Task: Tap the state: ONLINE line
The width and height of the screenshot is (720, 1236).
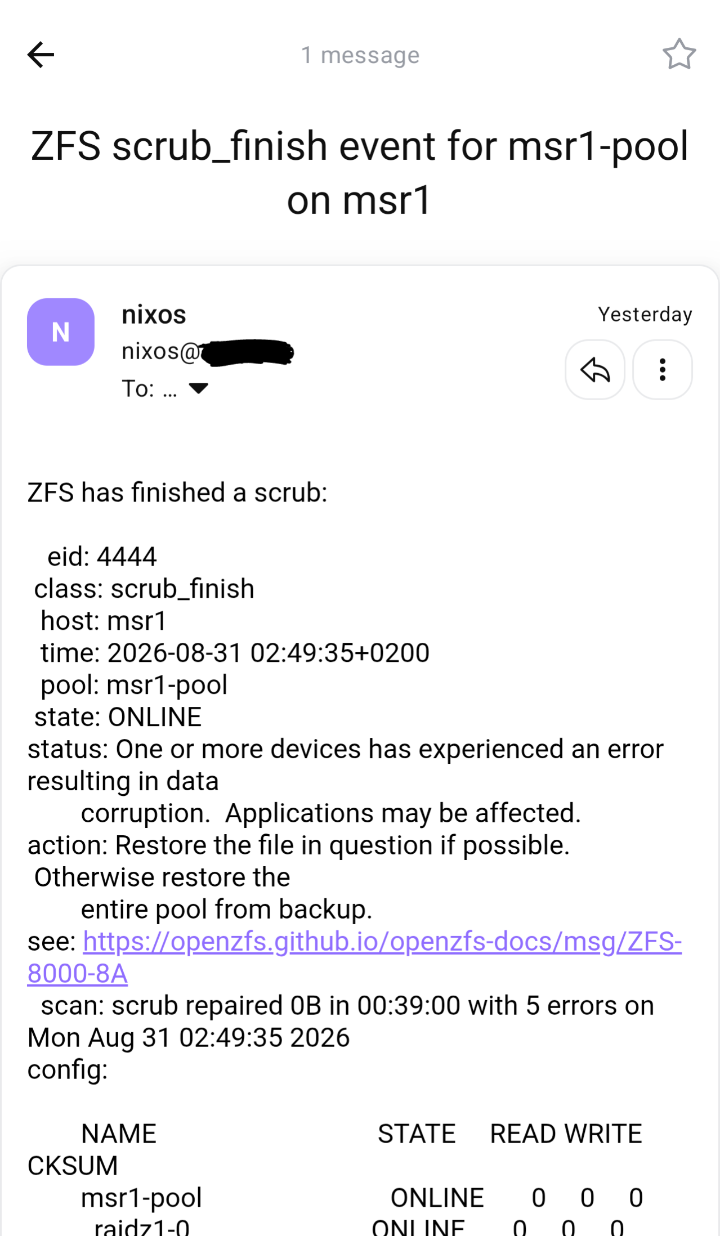Action: click(x=118, y=717)
